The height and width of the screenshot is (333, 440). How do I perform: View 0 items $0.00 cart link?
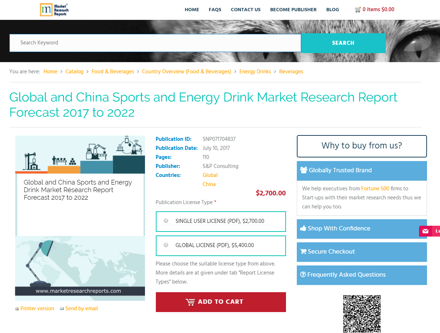tap(379, 10)
